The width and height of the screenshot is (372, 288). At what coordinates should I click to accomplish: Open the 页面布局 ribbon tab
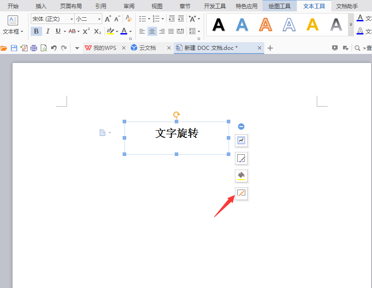pos(71,6)
